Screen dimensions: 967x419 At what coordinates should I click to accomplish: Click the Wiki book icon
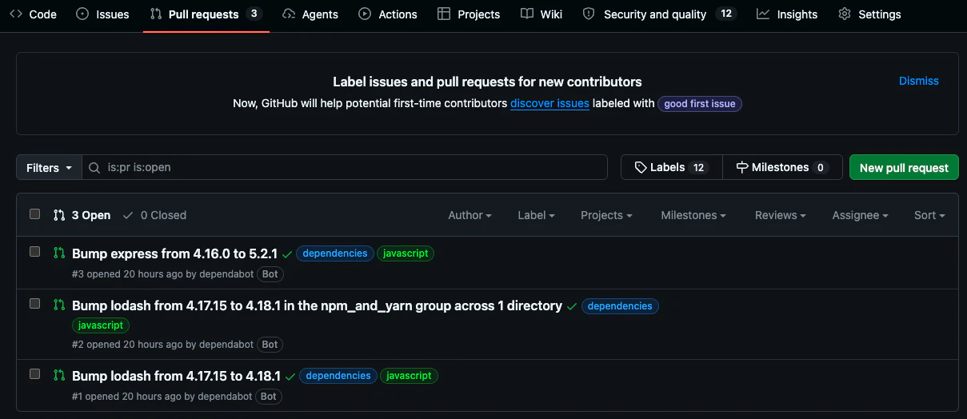tap(526, 14)
